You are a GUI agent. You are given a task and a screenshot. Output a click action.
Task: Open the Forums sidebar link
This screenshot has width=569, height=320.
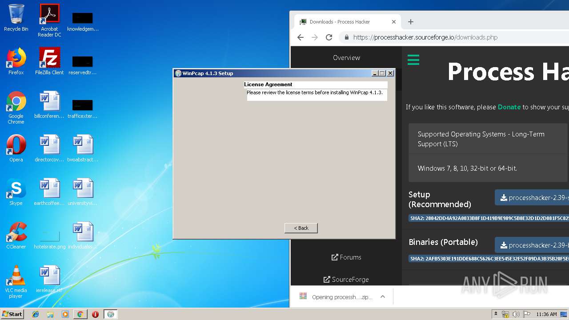click(x=346, y=257)
